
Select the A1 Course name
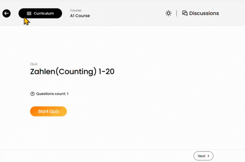[x=80, y=16]
